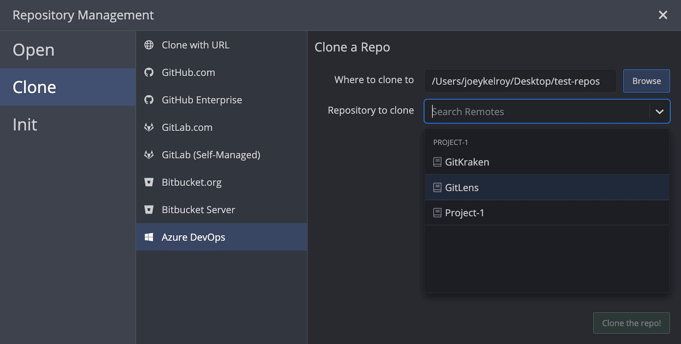Click the Clone the repo! button

(x=631, y=323)
